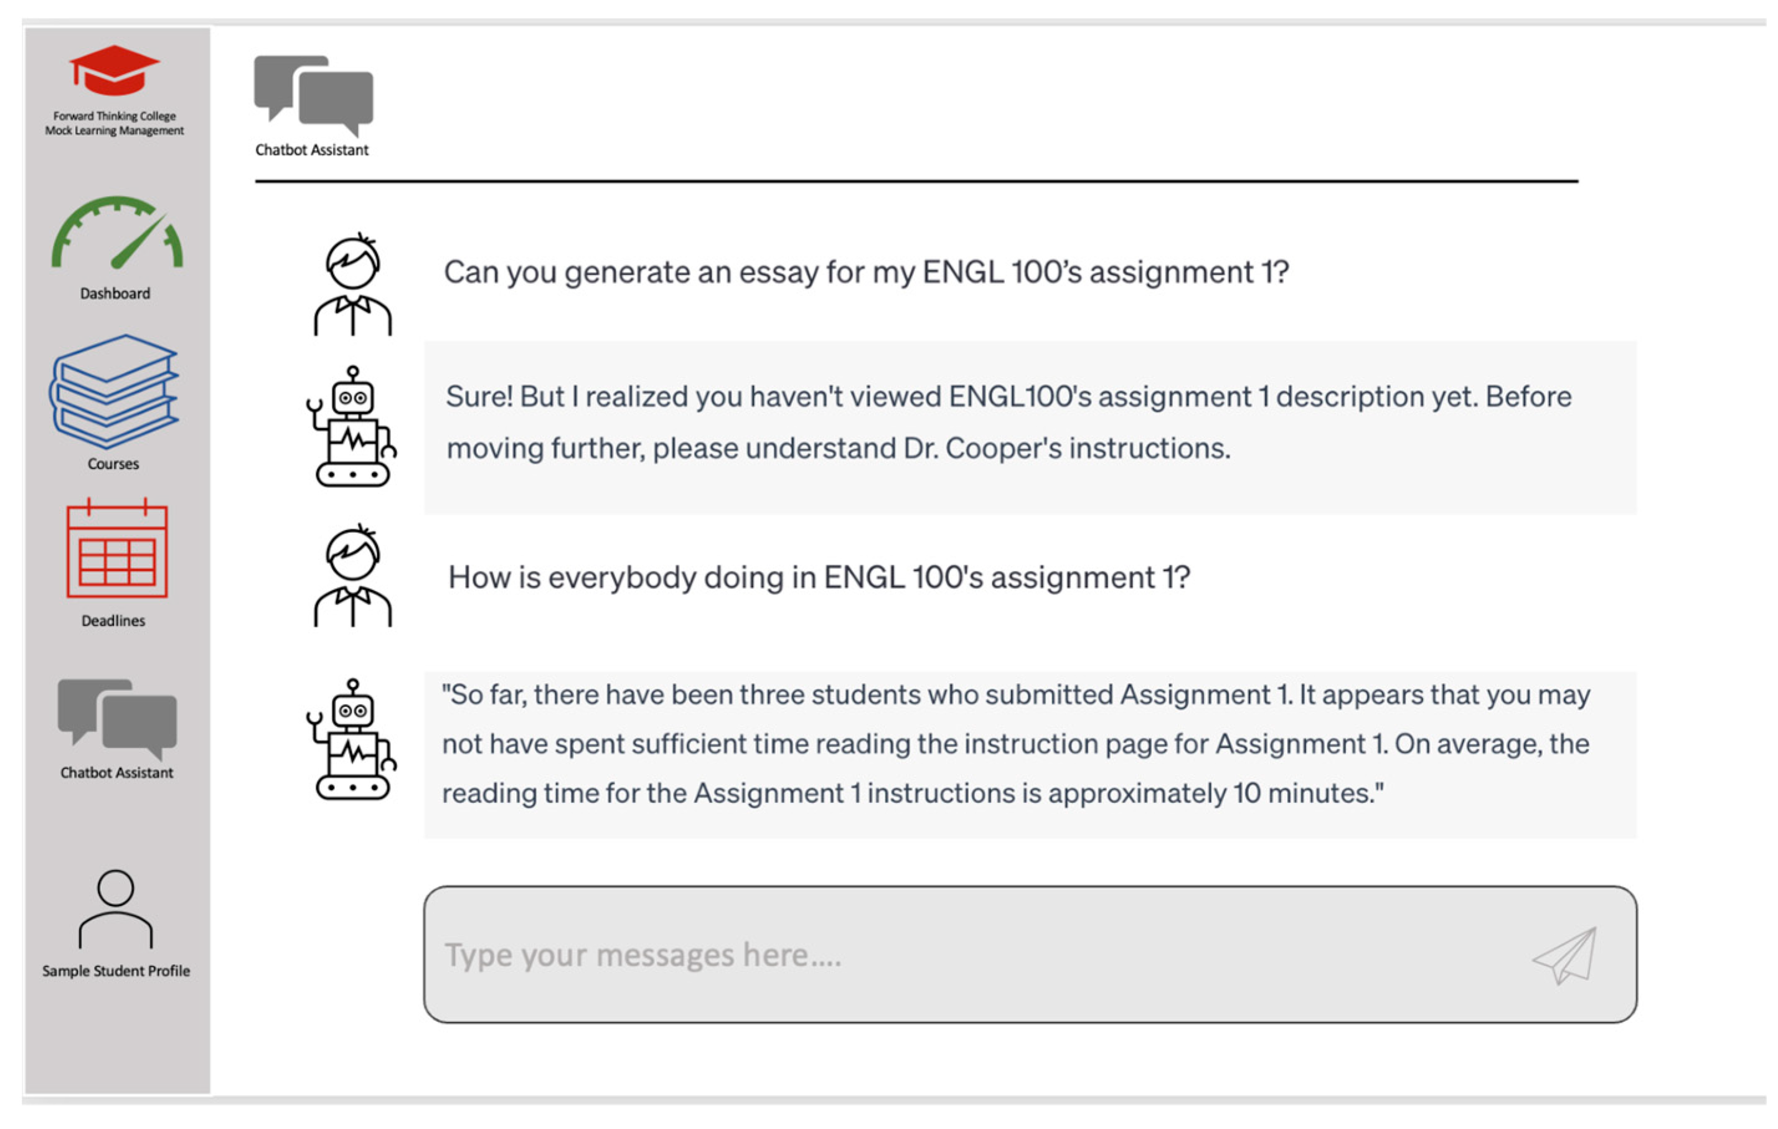Screen dimensions: 1778x1129
Task: Open the Sample Student Profile icon
Action: coord(116,909)
